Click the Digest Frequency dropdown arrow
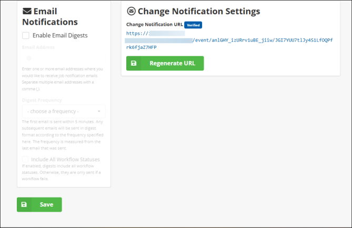The width and height of the screenshot is (352, 228). click(99, 111)
